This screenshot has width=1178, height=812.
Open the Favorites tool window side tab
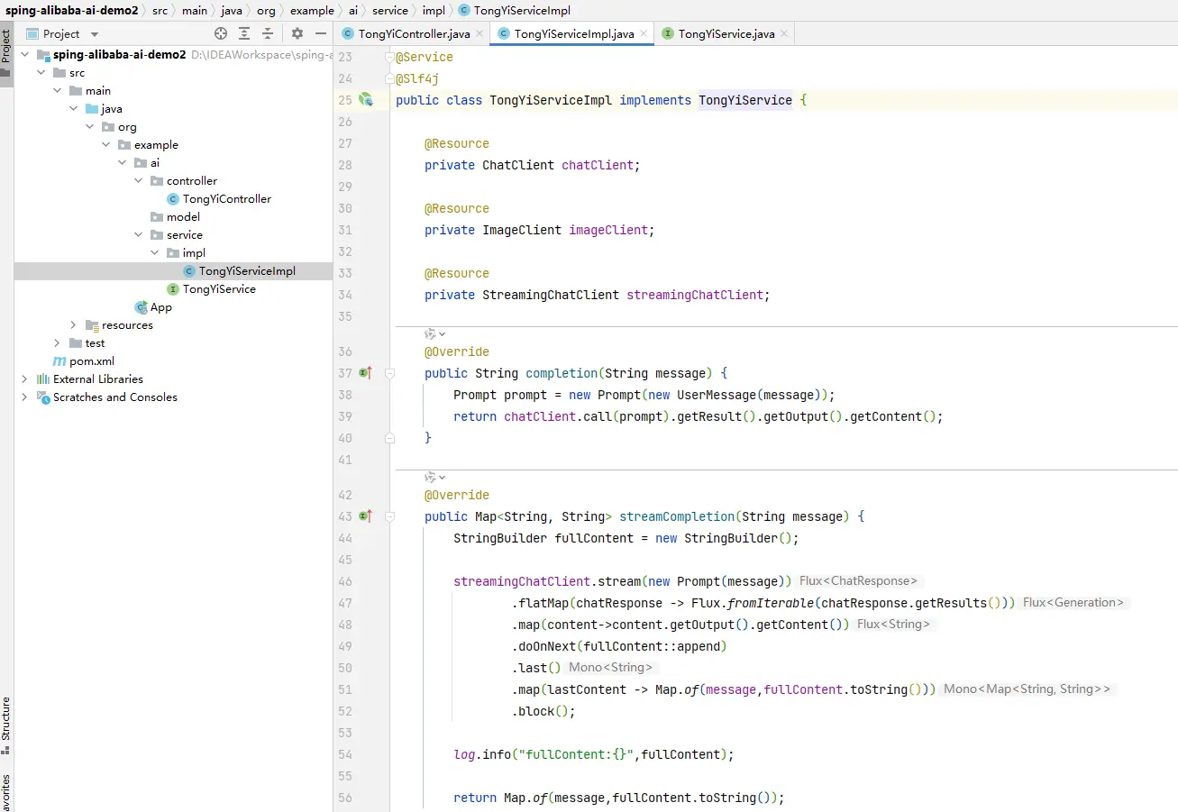[6, 791]
